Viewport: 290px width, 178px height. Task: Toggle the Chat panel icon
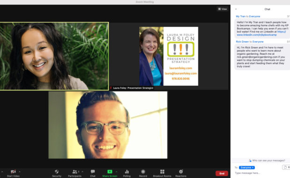93,173
